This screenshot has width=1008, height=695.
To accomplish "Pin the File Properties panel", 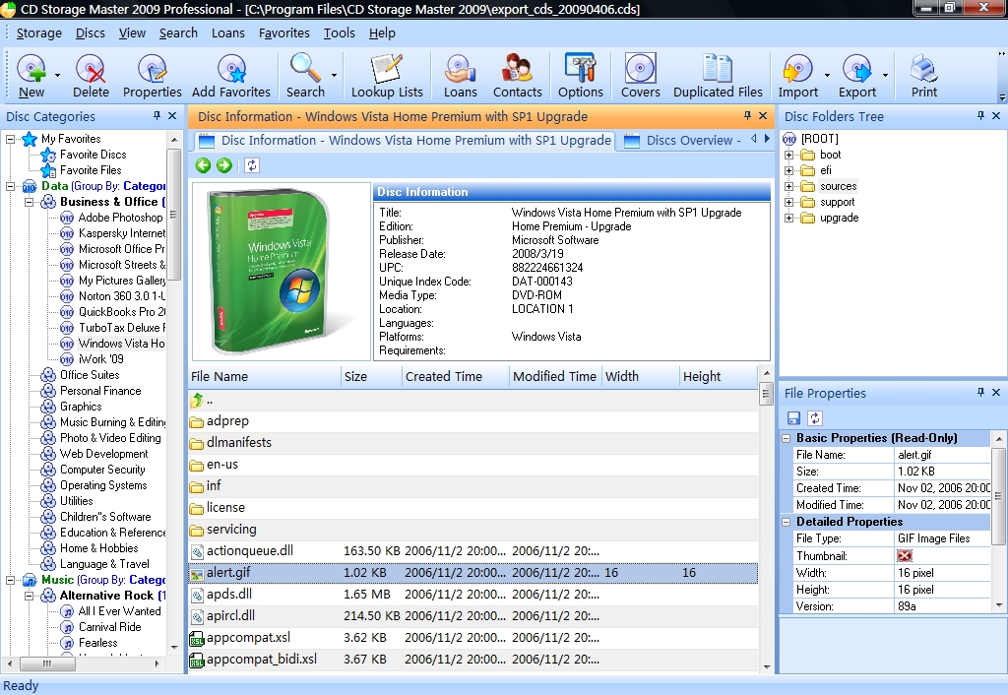I will click(980, 392).
